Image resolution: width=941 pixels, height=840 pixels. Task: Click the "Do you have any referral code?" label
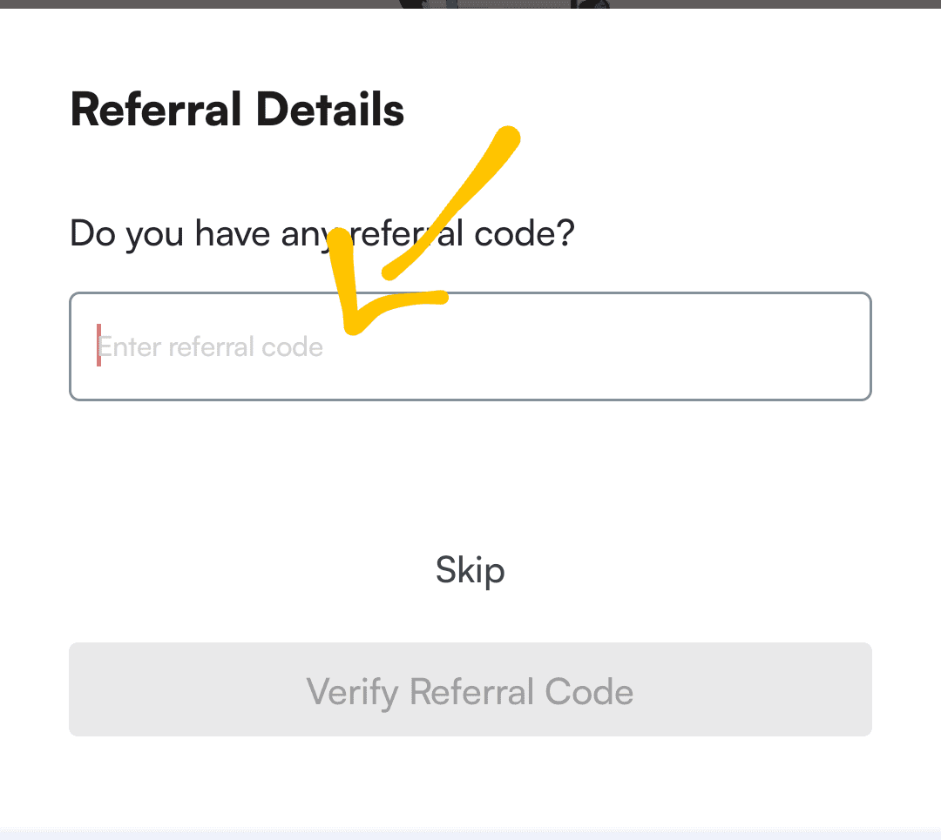pyautogui.click(x=322, y=234)
